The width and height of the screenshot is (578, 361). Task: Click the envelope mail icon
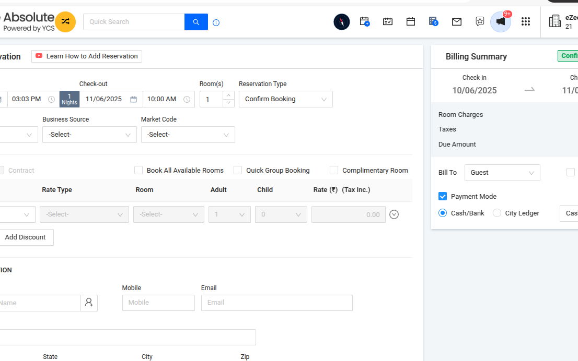click(457, 22)
